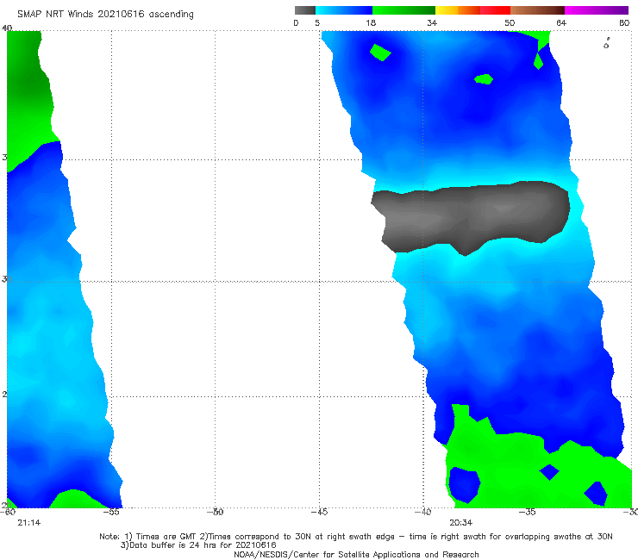Click the '-55' longitude axis label
The image size is (638, 560).
pos(111,512)
